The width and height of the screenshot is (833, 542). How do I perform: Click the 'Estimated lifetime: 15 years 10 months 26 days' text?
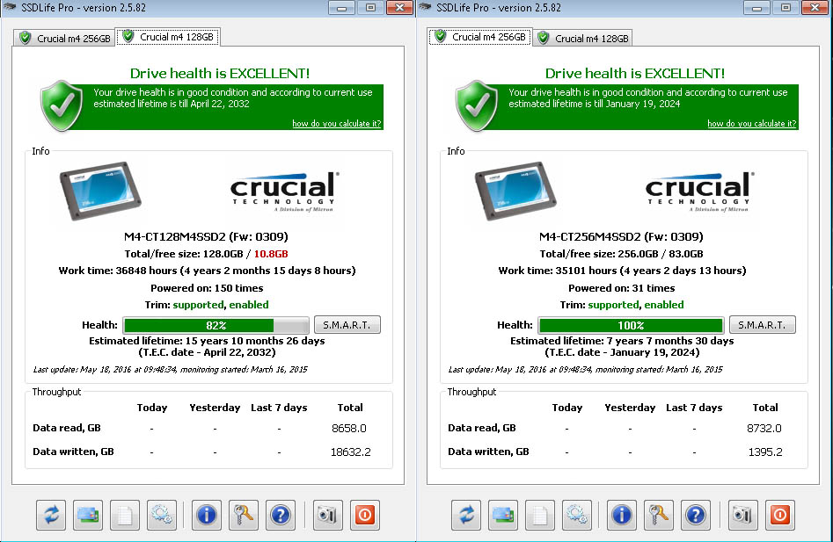(207, 341)
